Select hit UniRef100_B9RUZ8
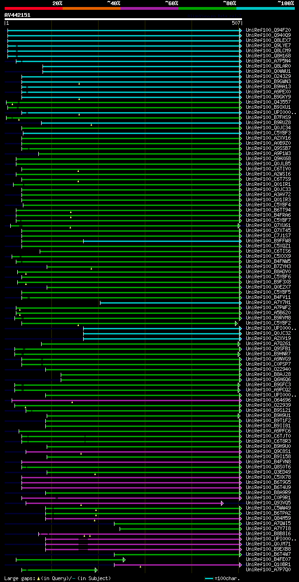The height and width of the screenshot is (582, 299). 268,123
